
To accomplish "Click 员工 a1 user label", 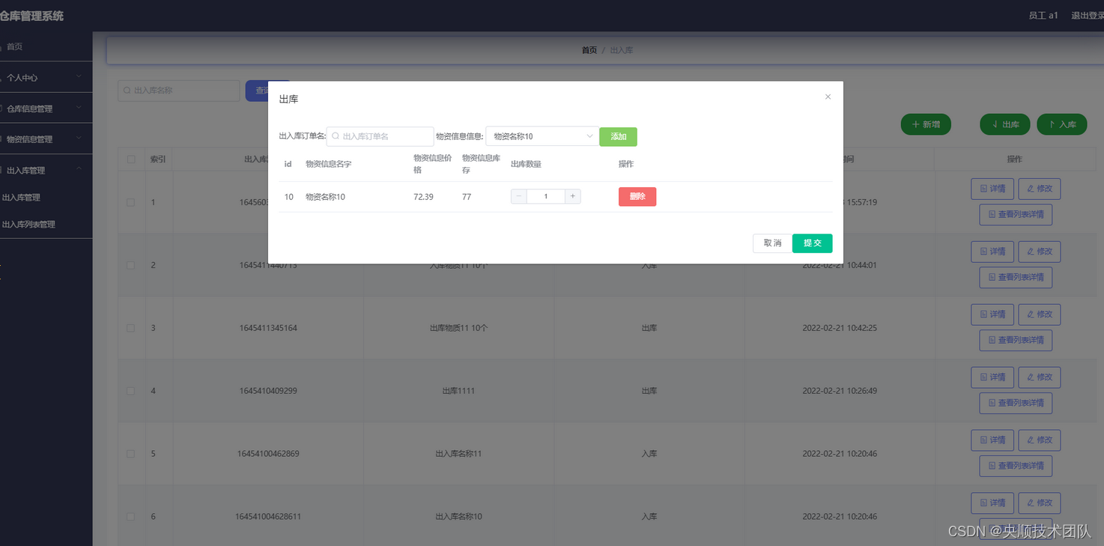I will [x=1043, y=16].
